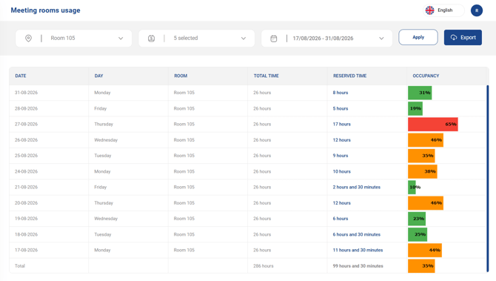
Task: Click '6 hours and 30 minutes' reserved time
Action: coord(357,235)
